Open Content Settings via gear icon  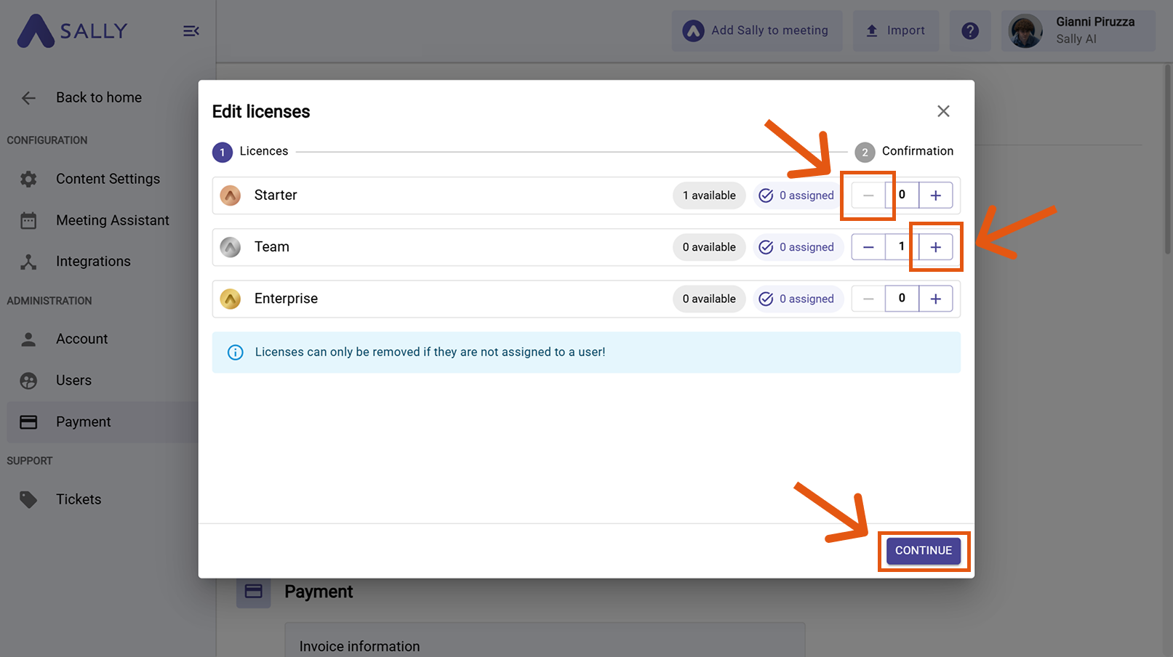[28, 179]
